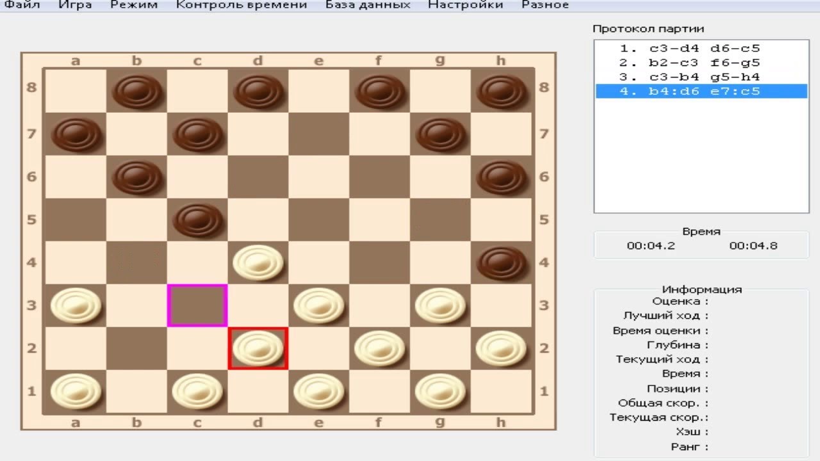This screenshot has width=820, height=461.
Task: Click the white checker on a1
Action: (76, 391)
